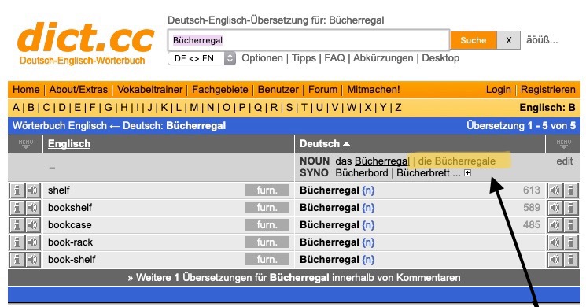
Task: Click the Englisch: B link
Action: click(x=547, y=108)
